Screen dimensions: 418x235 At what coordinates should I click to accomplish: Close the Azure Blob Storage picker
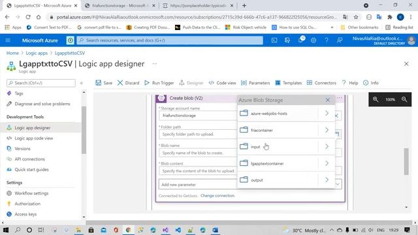tap(328, 100)
